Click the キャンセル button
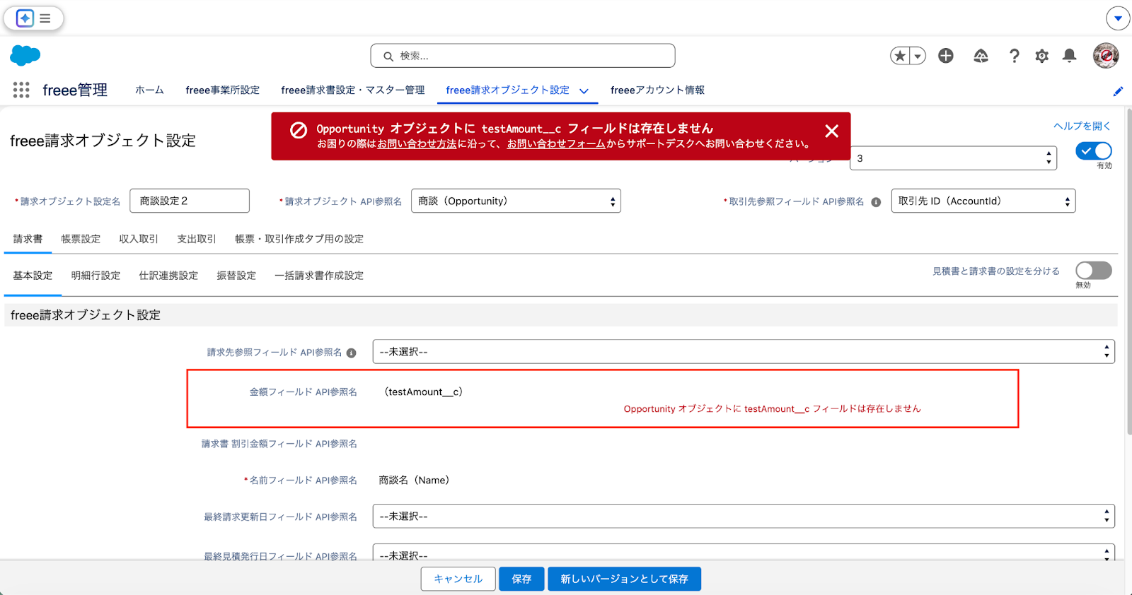This screenshot has height=595, width=1132. (458, 579)
